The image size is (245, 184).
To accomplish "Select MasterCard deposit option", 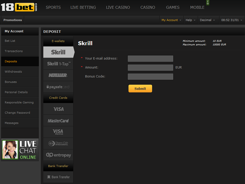I will point(58,121).
